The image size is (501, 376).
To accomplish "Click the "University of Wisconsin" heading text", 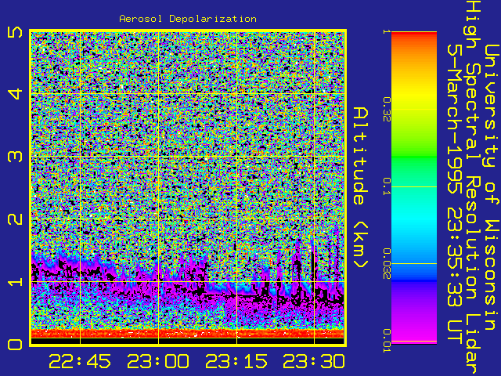I will 492,188.
